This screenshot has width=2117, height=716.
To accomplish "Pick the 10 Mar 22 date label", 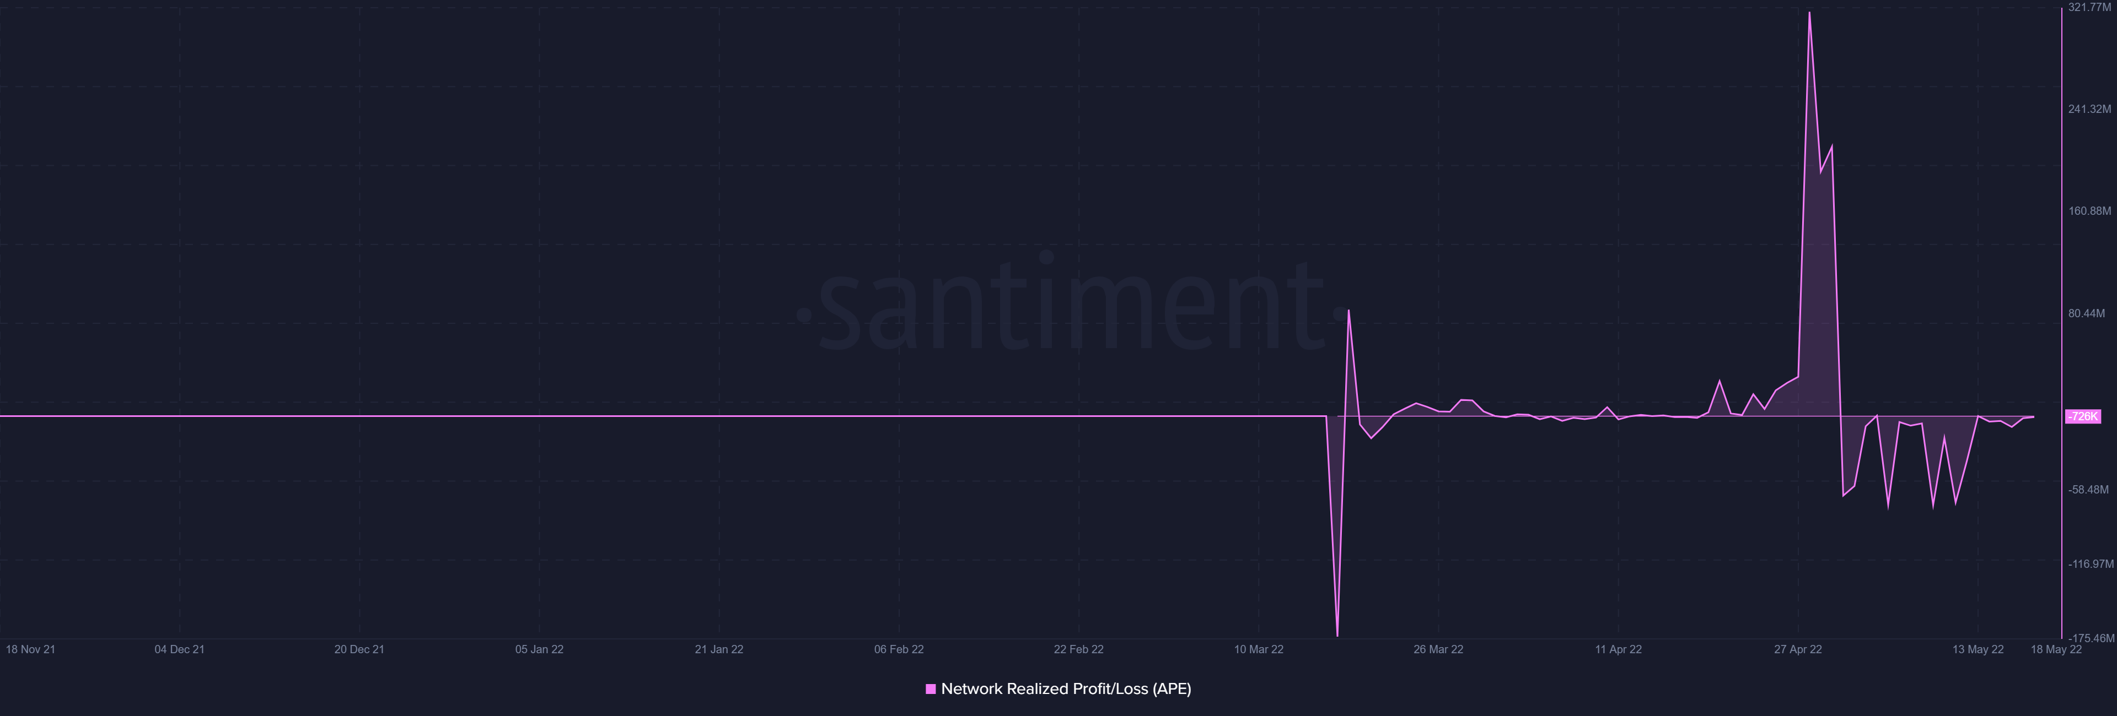I will [x=1258, y=649].
